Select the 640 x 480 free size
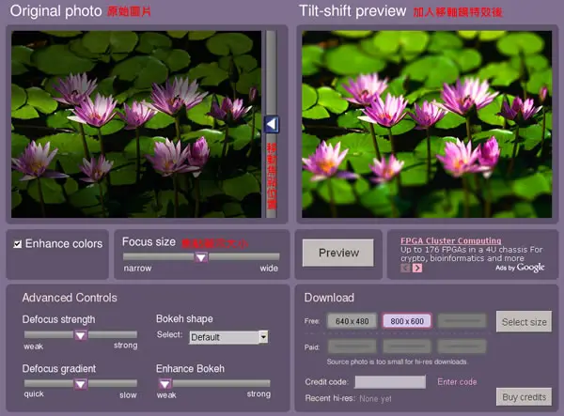This screenshot has width=564, height=416. [x=352, y=321]
